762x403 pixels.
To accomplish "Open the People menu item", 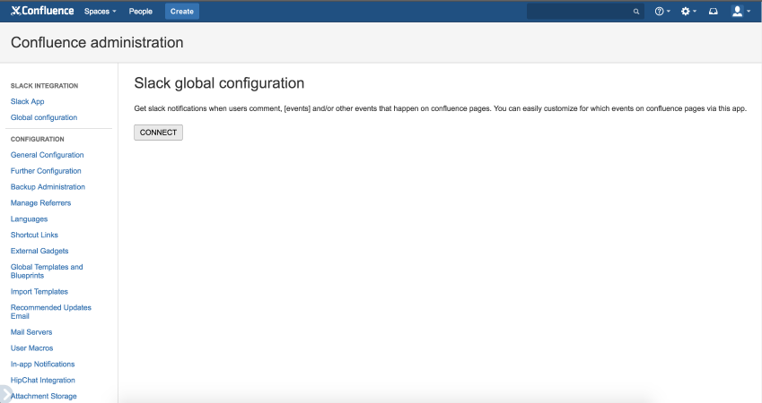I will pos(140,11).
